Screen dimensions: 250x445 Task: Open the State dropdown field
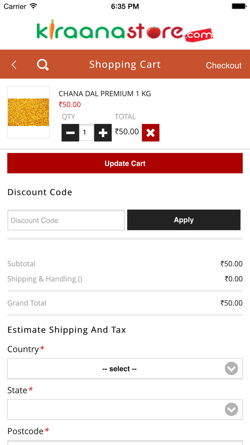point(125,409)
